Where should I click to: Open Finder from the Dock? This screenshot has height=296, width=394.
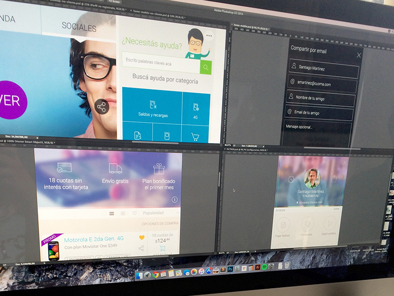point(139,276)
